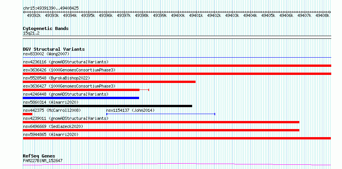The width and height of the screenshot is (342, 169).
Task: Click the DGV Structural Variants track title
Action: pos(54,49)
